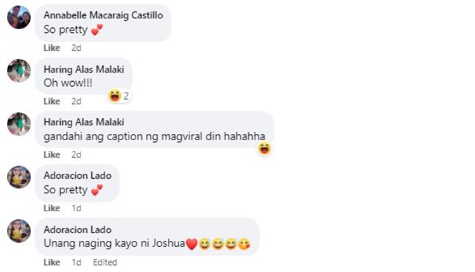Open Adoracion Lado avatar beside So pretty

[19, 178]
